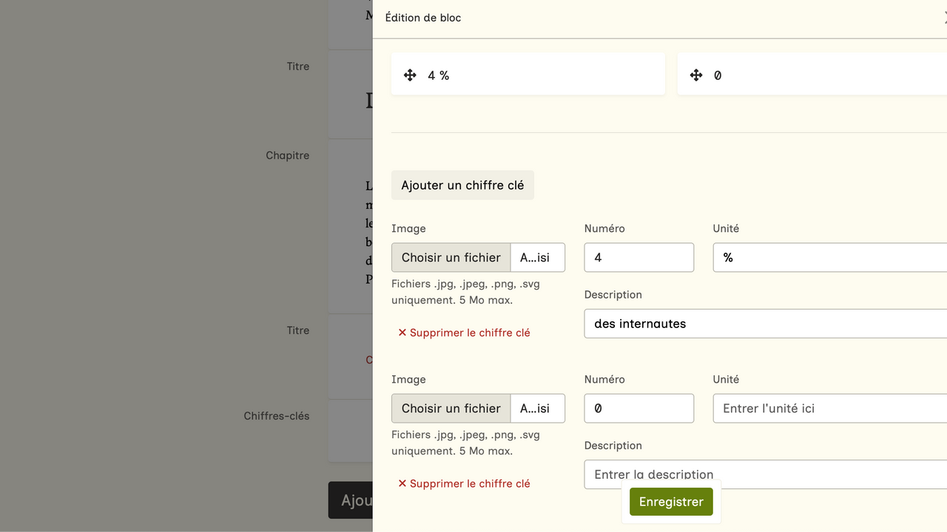Delete the first key figure "des internautes"
Image resolution: width=947 pixels, height=532 pixels.
(464, 332)
